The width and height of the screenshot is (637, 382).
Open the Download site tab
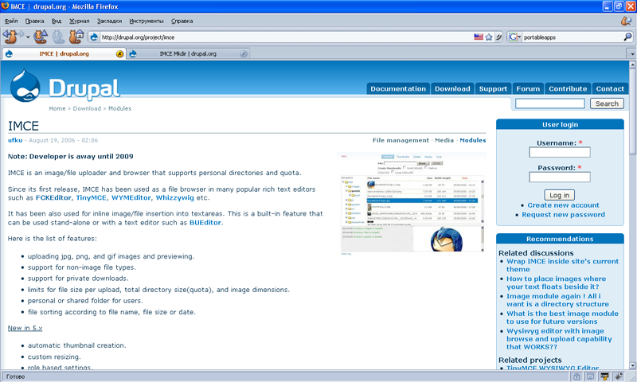pyautogui.click(x=452, y=89)
